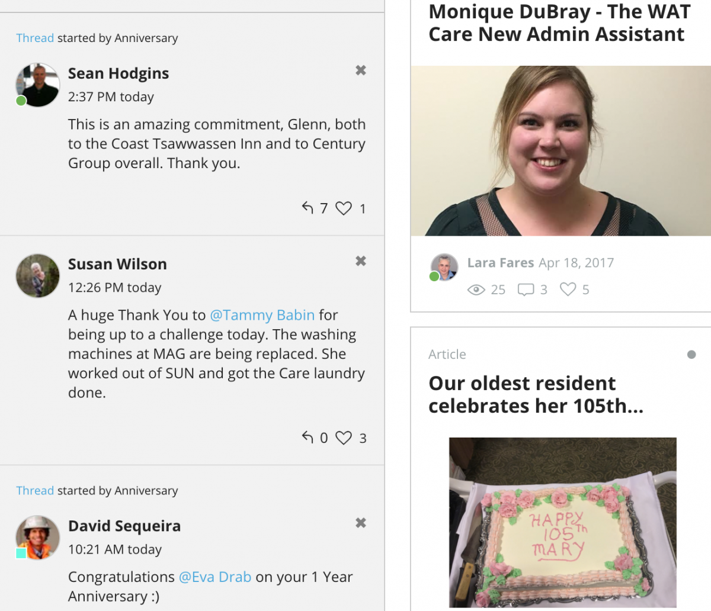View the 105th birthday cake photo
Screen dimensions: 711x611
[x=562, y=524]
